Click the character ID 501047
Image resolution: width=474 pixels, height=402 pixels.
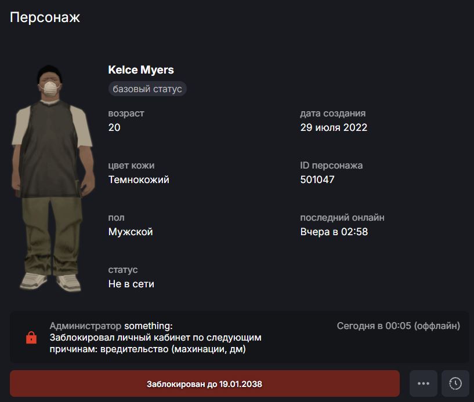click(x=317, y=180)
